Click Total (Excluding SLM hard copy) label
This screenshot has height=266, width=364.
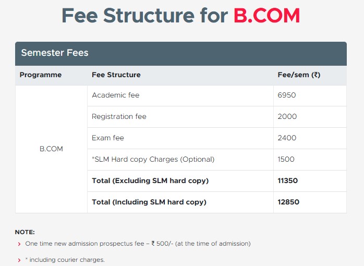pyautogui.click(x=150, y=181)
